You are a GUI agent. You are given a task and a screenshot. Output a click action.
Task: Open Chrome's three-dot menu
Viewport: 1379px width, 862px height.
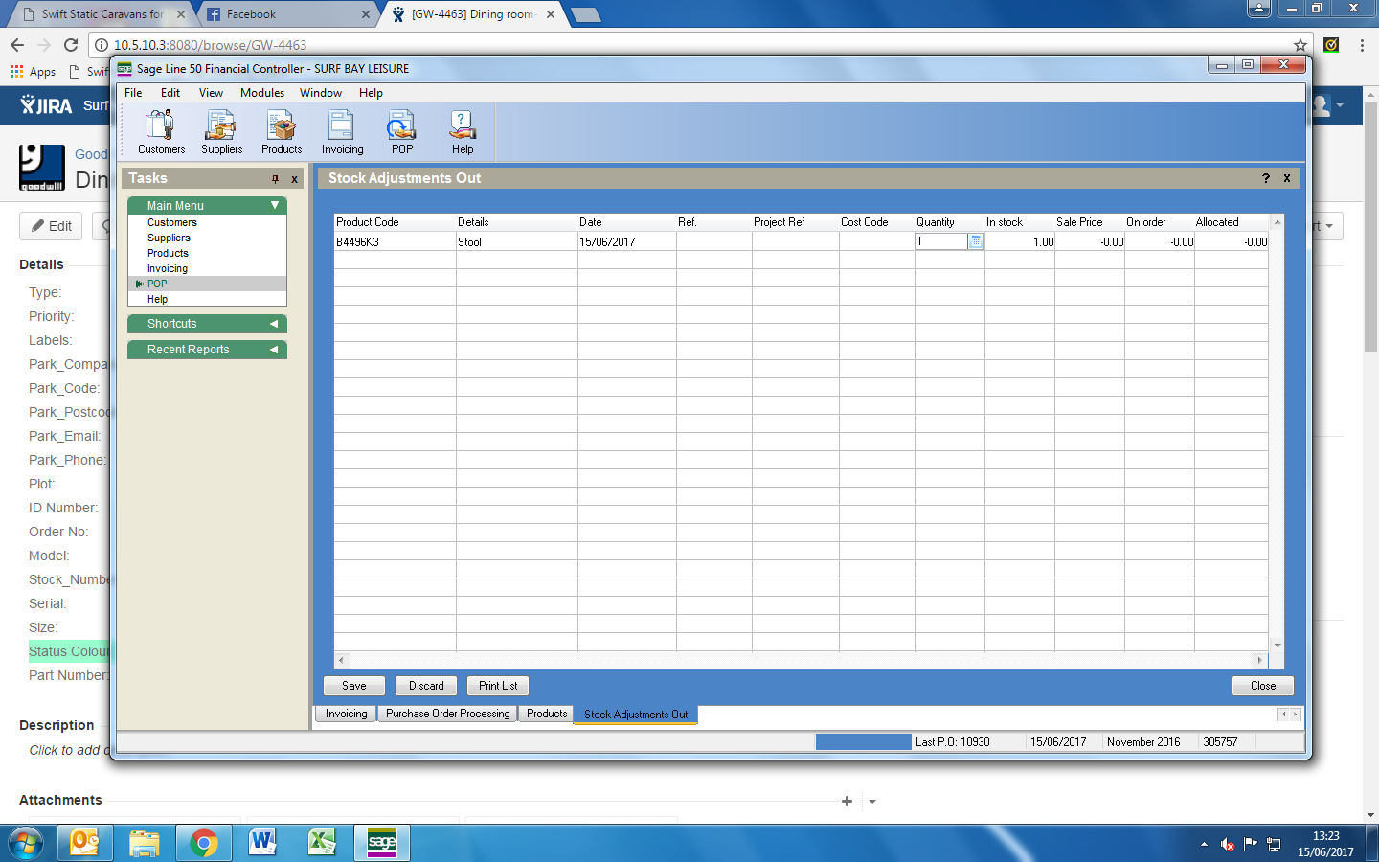pyautogui.click(x=1361, y=45)
